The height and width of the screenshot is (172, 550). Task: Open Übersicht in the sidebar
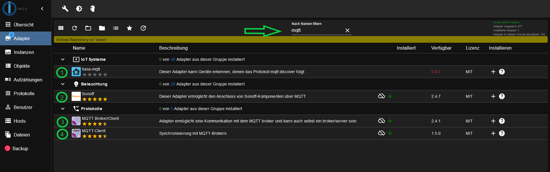click(x=26, y=25)
